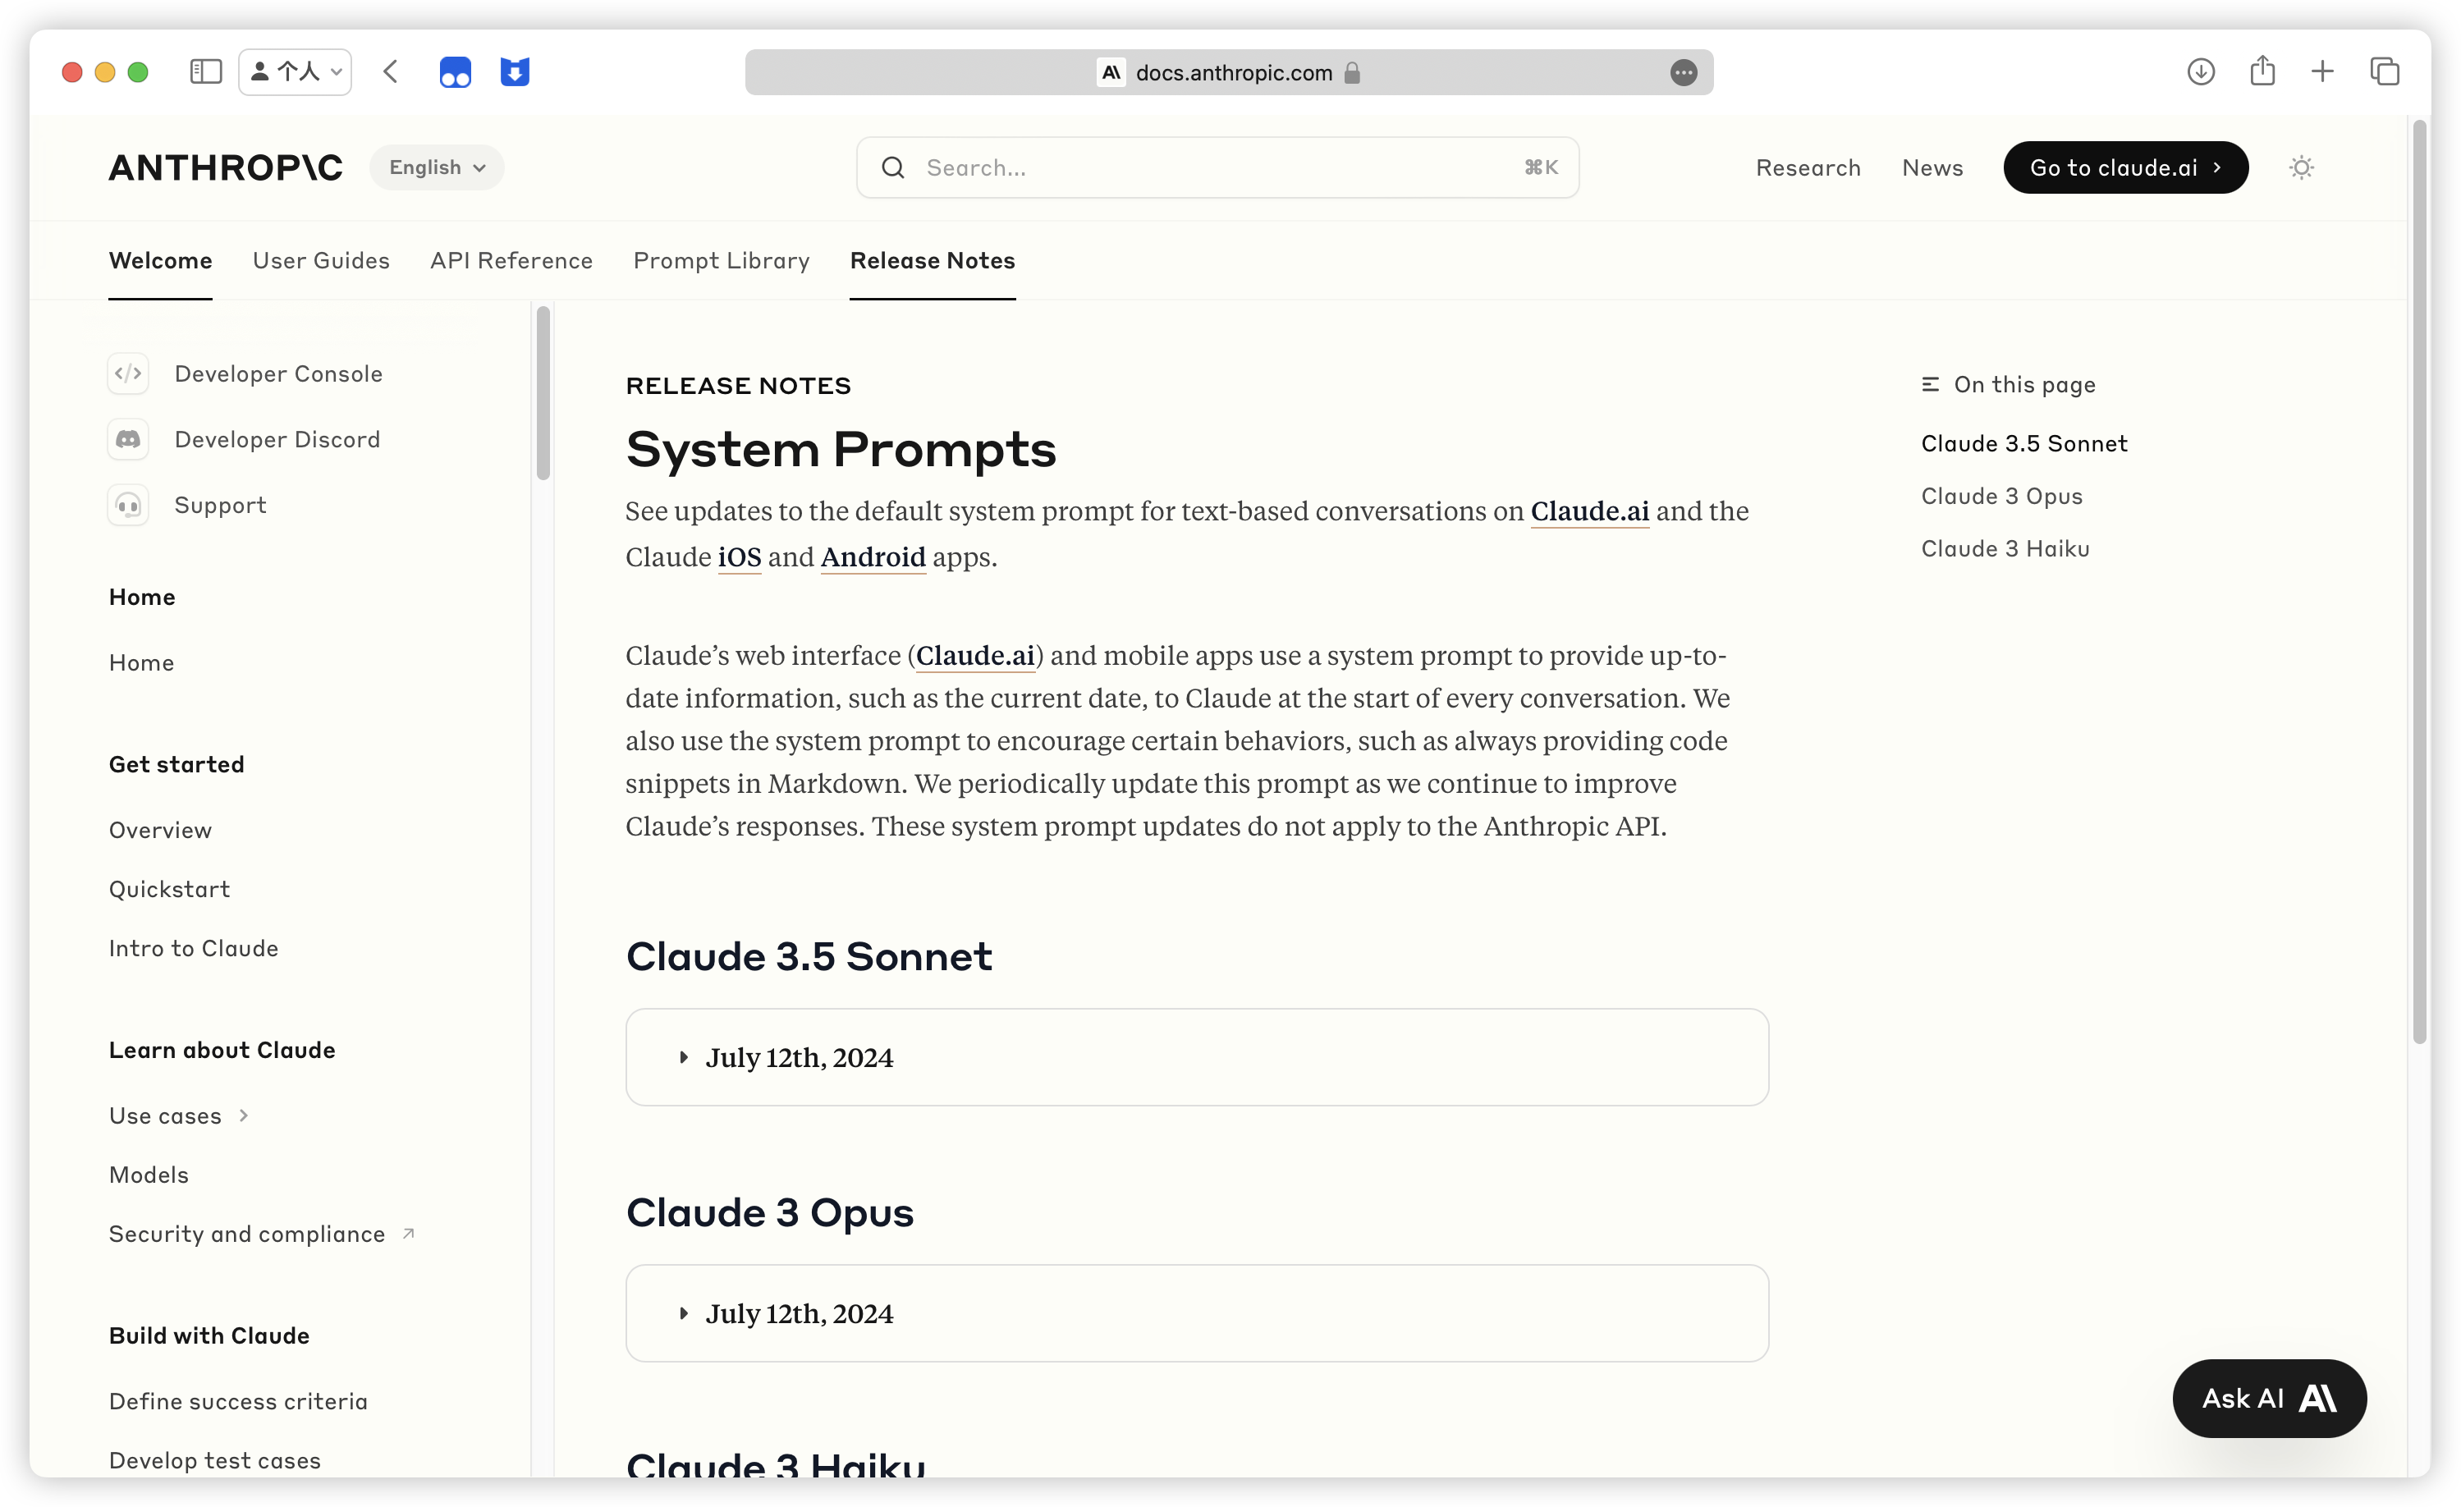Switch to Release Notes tab
The height and width of the screenshot is (1507, 2461).
[932, 260]
